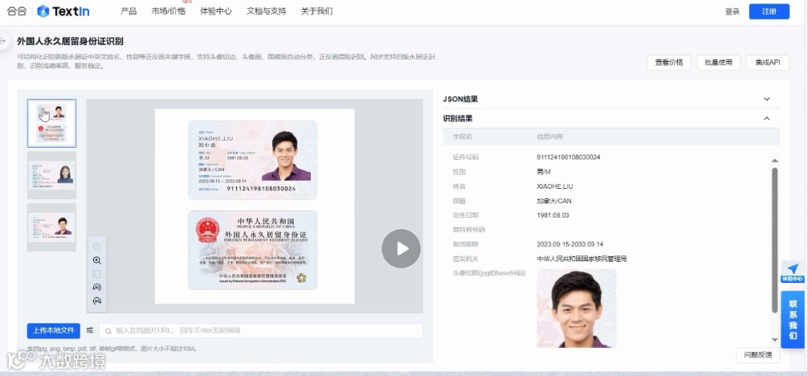This screenshot has width=808, height=376.
Task: Reset preview to original 1:1 size
Action: click(97, 274)
